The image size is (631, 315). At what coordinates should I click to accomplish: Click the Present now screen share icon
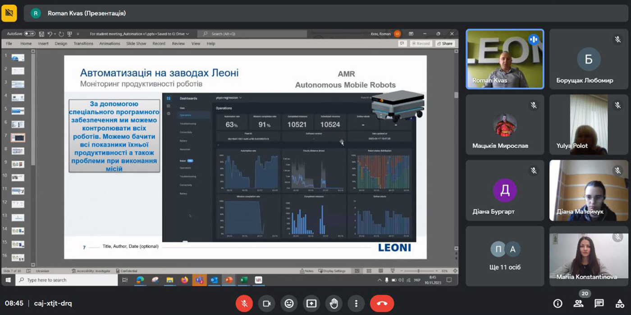(x=311, y=303)
